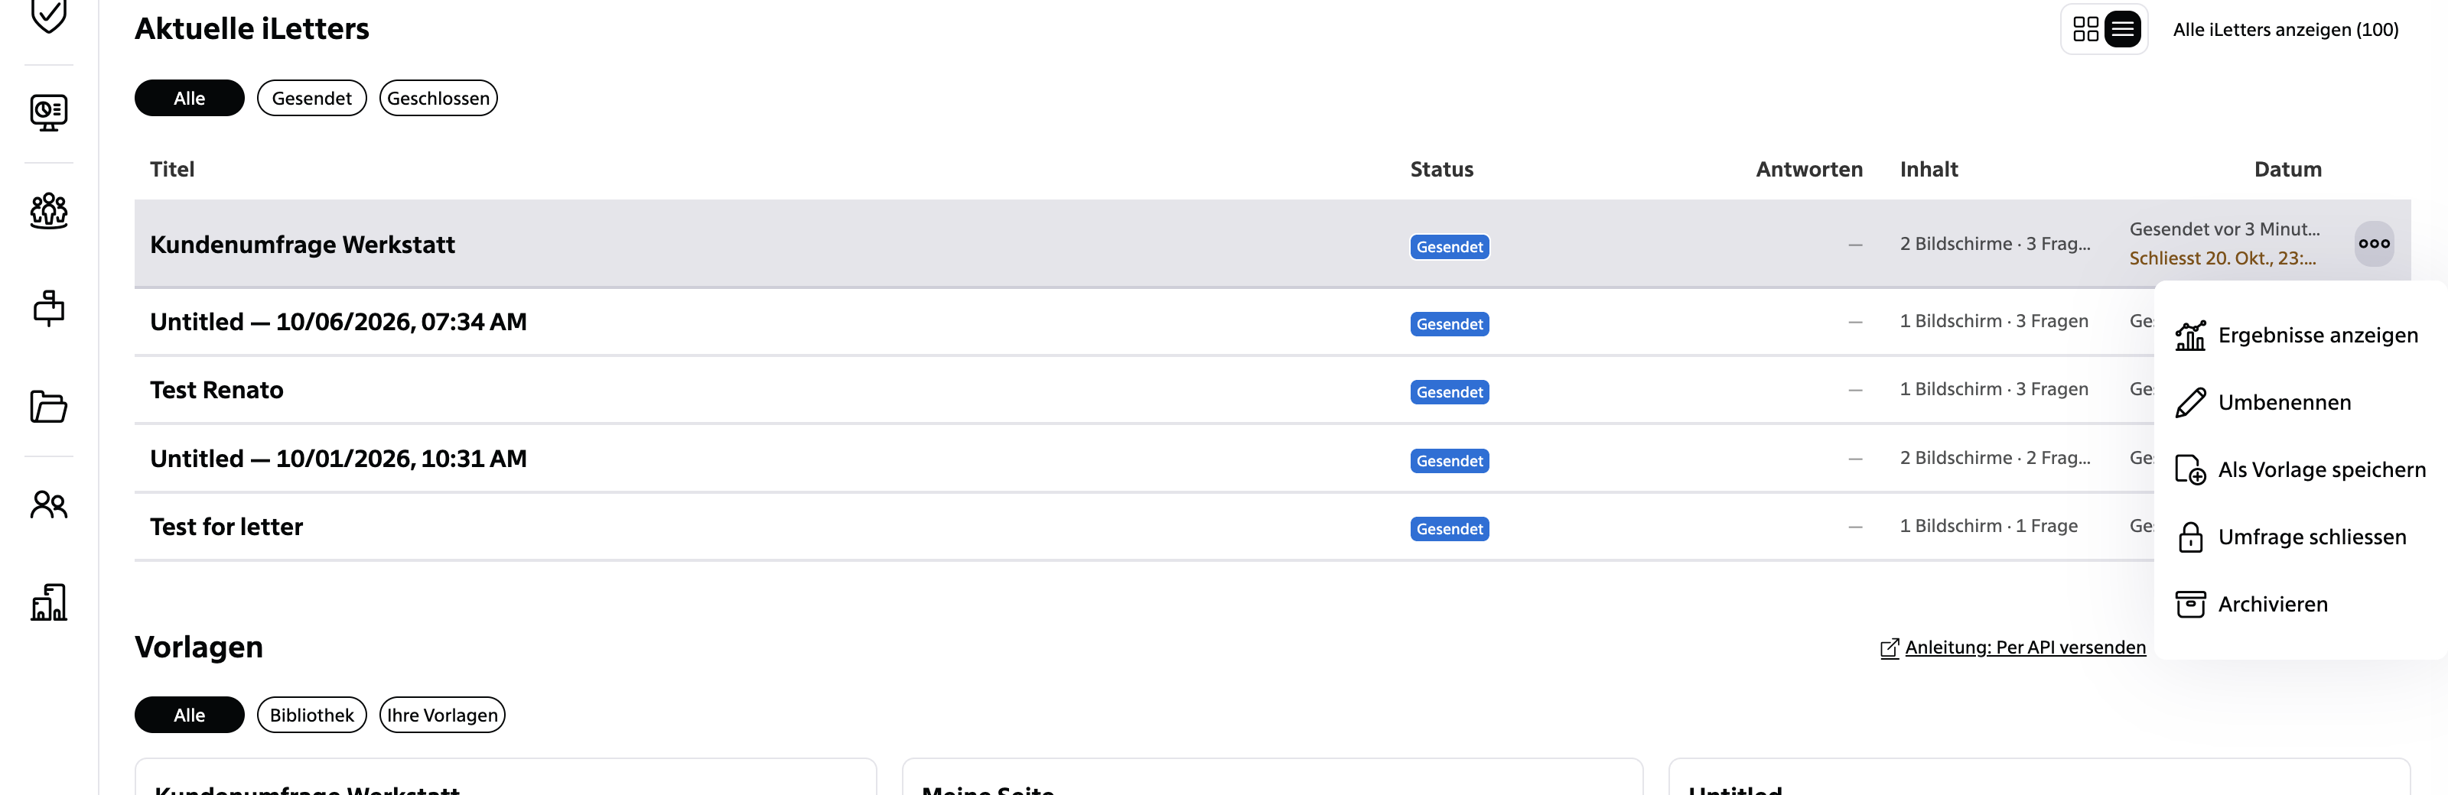Open the two-person users sidebar icon
The width and height of the screenshot is (2448, 795).
pyautogui.click(x=48, y=505)
